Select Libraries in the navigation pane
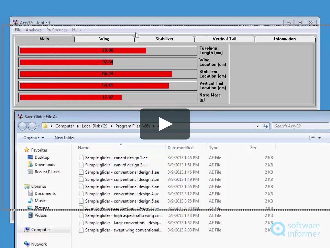The height and width of the screenshot is (248, 330). click(x=39, y=186)
